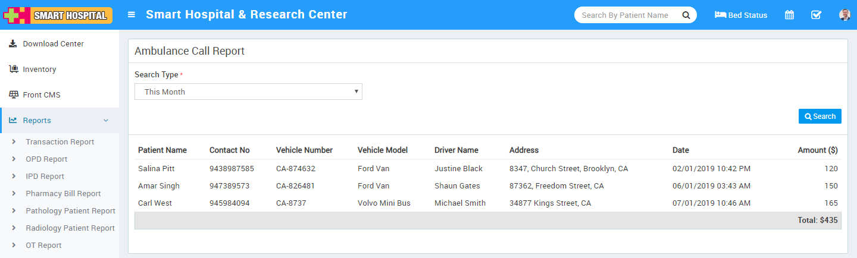
Task: Open the Search Type dropdown
Action: 248,92
